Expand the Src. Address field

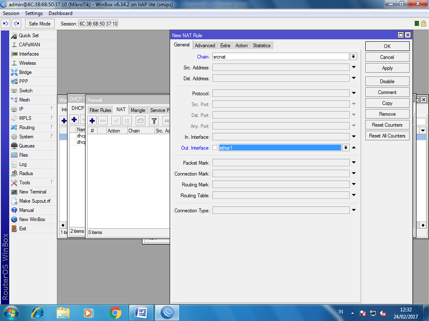(x=354, y=67)
